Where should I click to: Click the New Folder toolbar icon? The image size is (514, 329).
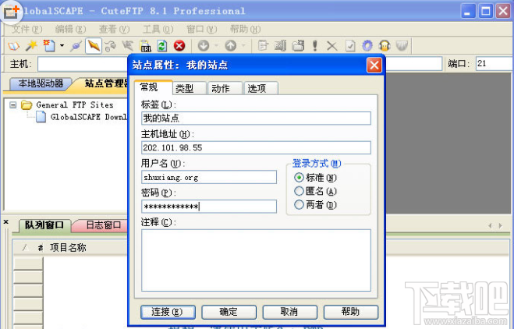click(298, 46)
